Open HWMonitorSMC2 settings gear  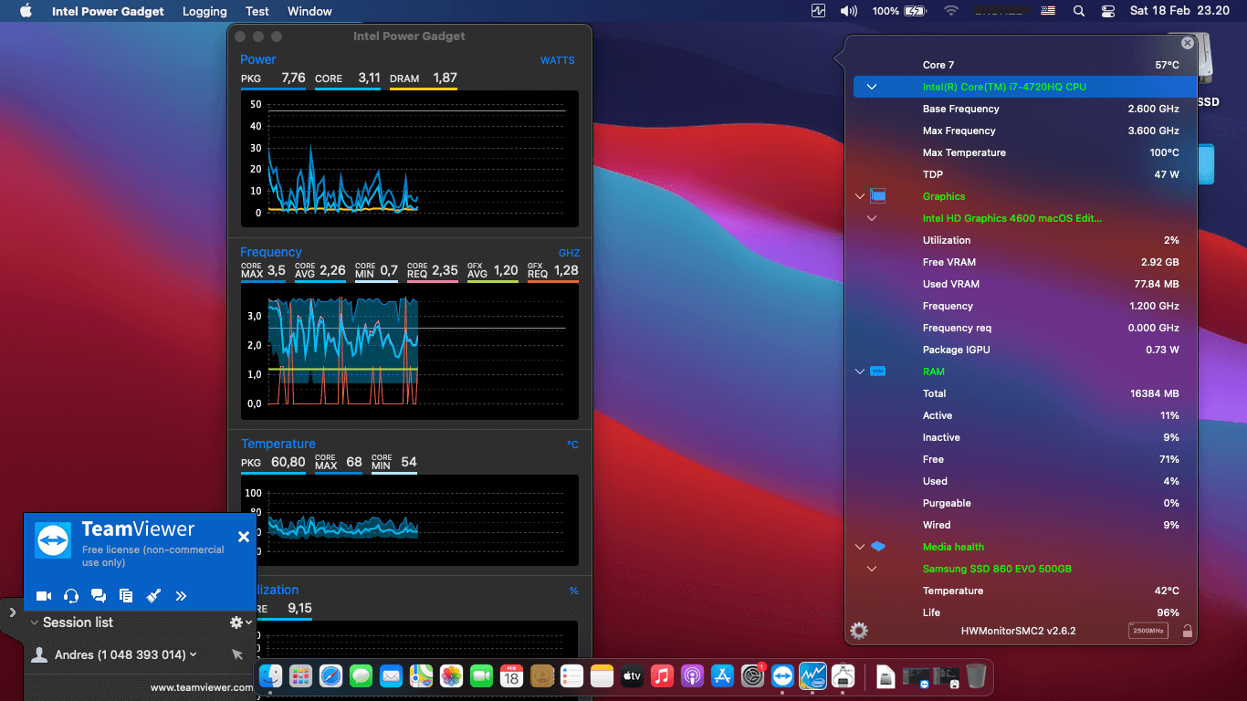pos(859,631)
